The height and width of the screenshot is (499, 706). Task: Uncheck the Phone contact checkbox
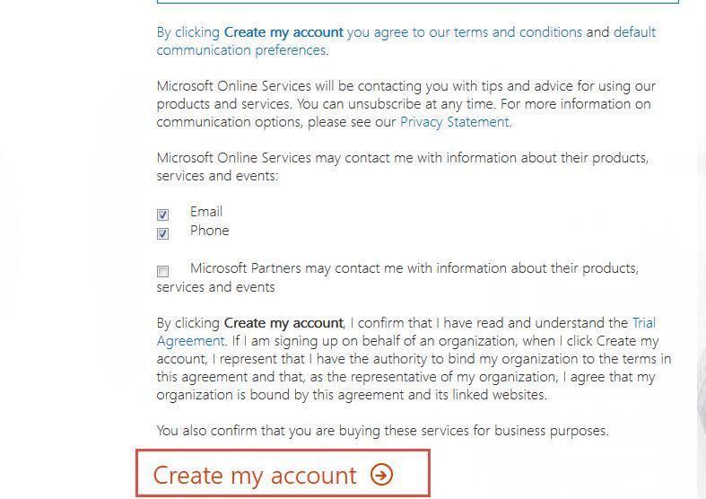coord(162,233)
